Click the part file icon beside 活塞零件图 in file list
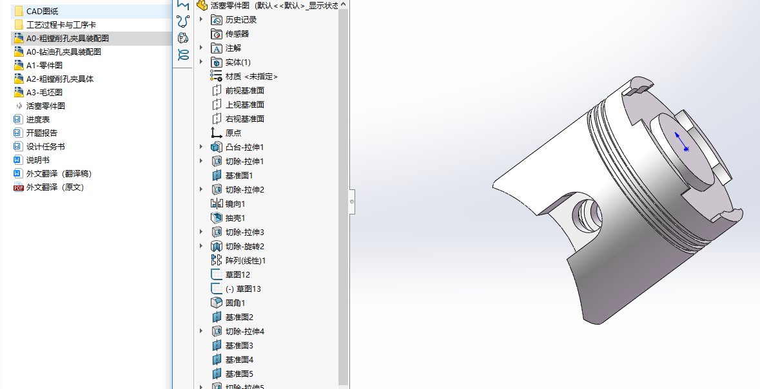Image resolution: width=760 pixels, height=389 pixels. coord(19,106)
